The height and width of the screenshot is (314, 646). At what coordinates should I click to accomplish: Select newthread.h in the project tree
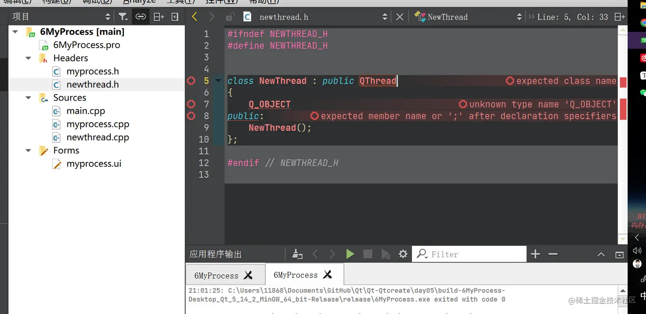[x=92, y=85]
